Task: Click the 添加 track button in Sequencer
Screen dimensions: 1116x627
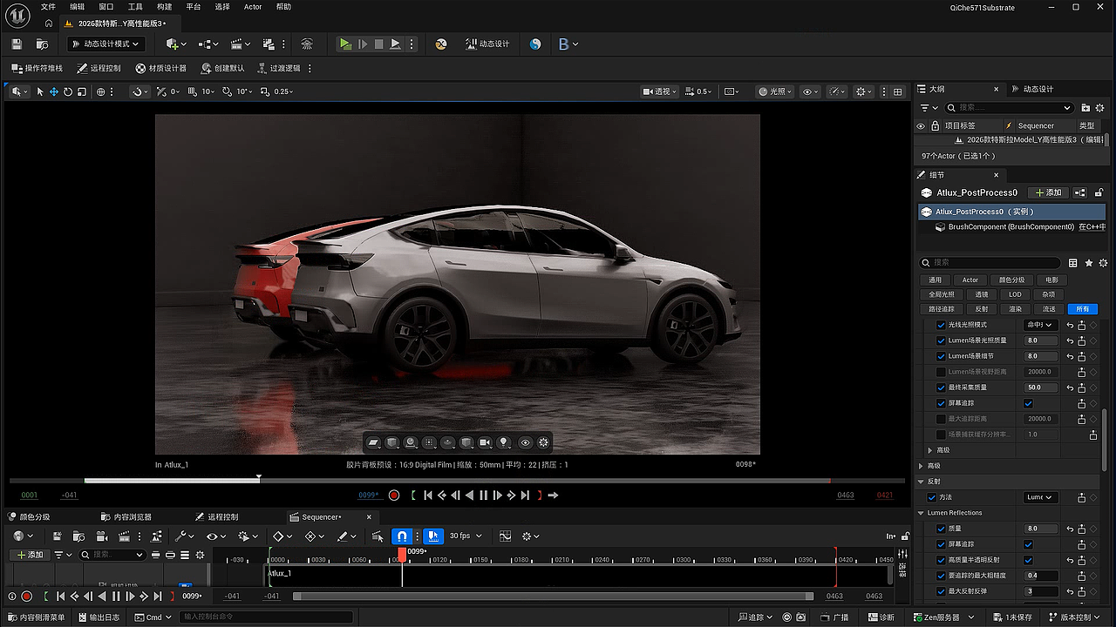Action: pos(29,555)
